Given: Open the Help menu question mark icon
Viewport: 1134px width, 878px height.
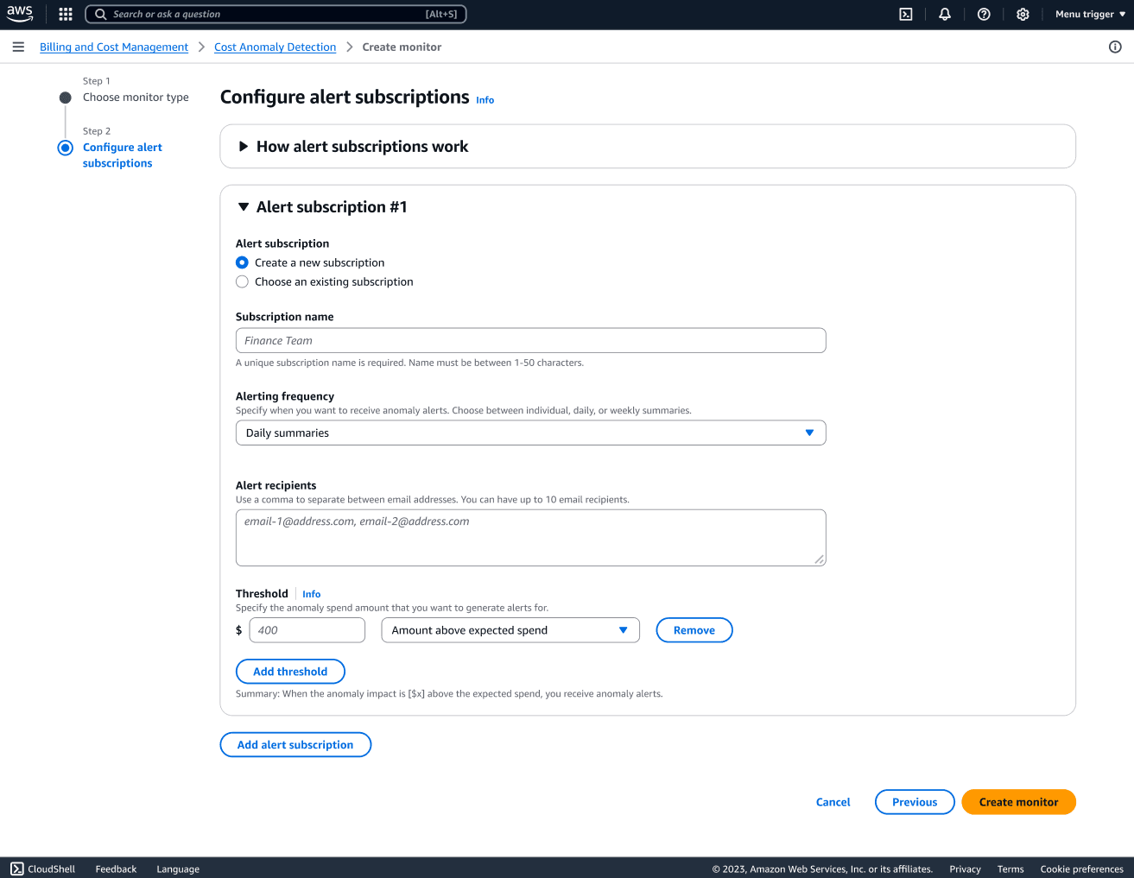Looking at the screenshot, I should pyautogui.click(x=984, y=14).
